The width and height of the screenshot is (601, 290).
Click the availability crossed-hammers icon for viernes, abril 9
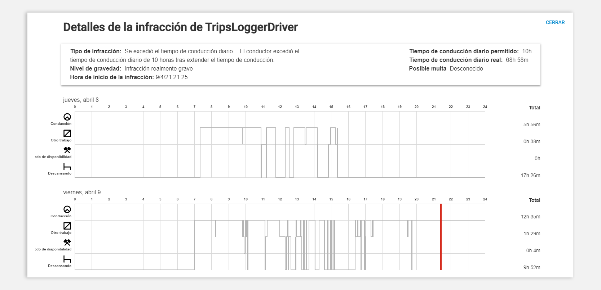tap(67, 243)
